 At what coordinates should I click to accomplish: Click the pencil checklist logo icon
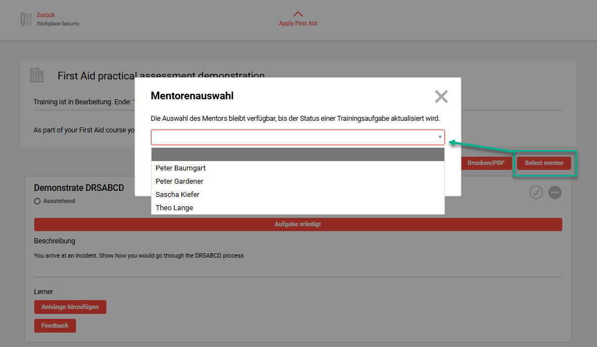point(25,18)
